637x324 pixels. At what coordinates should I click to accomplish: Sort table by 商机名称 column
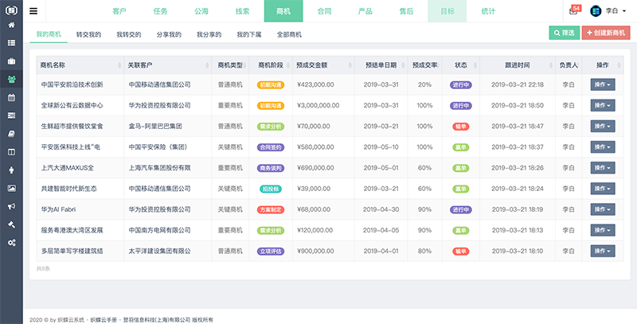pos(80,65)
